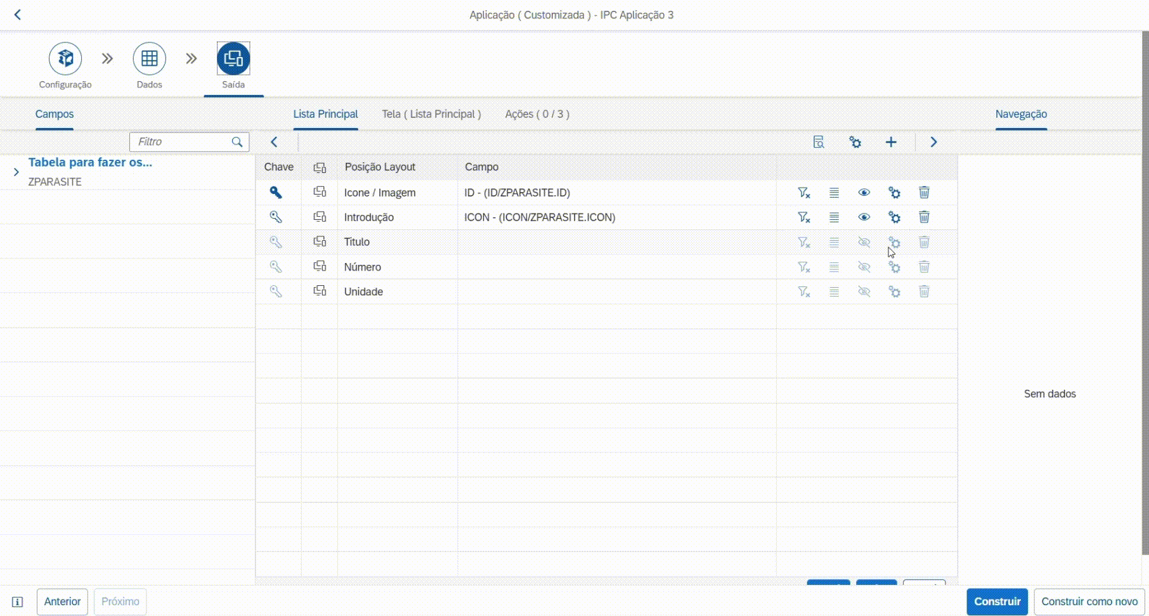Clear filter on Introdução row
This screenshot has height=616, width=1149.
tap(803, 217)
